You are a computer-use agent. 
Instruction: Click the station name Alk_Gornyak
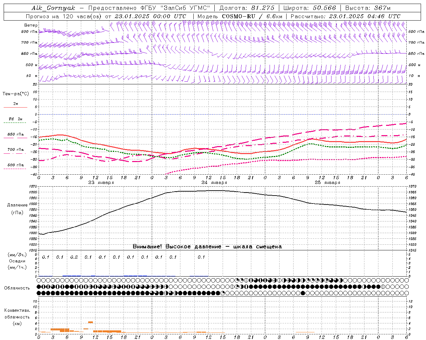coord(53,8)
